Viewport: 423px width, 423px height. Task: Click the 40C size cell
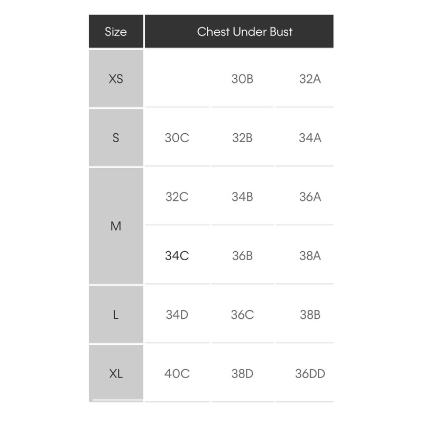(177, 374)
